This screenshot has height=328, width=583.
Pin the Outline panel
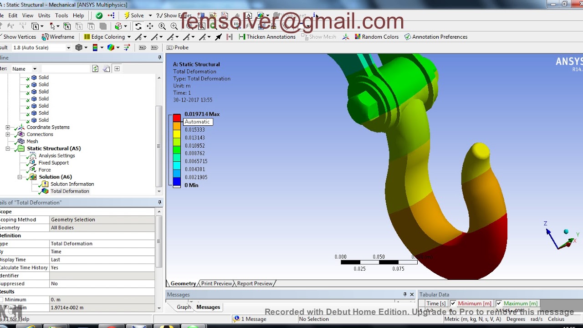click(x=159, y=57)
